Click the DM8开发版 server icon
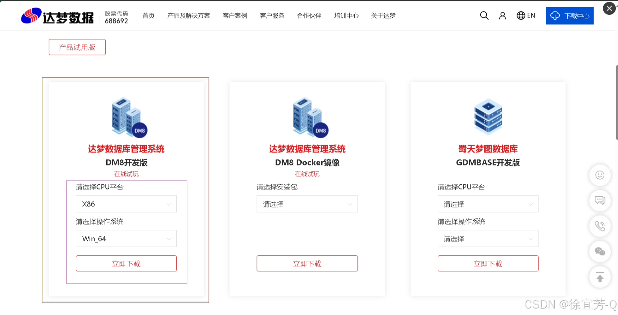 point(129,117)
